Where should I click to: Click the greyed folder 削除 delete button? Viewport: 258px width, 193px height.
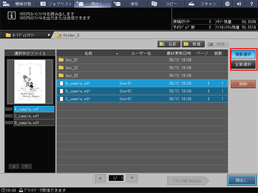point(217,44)
